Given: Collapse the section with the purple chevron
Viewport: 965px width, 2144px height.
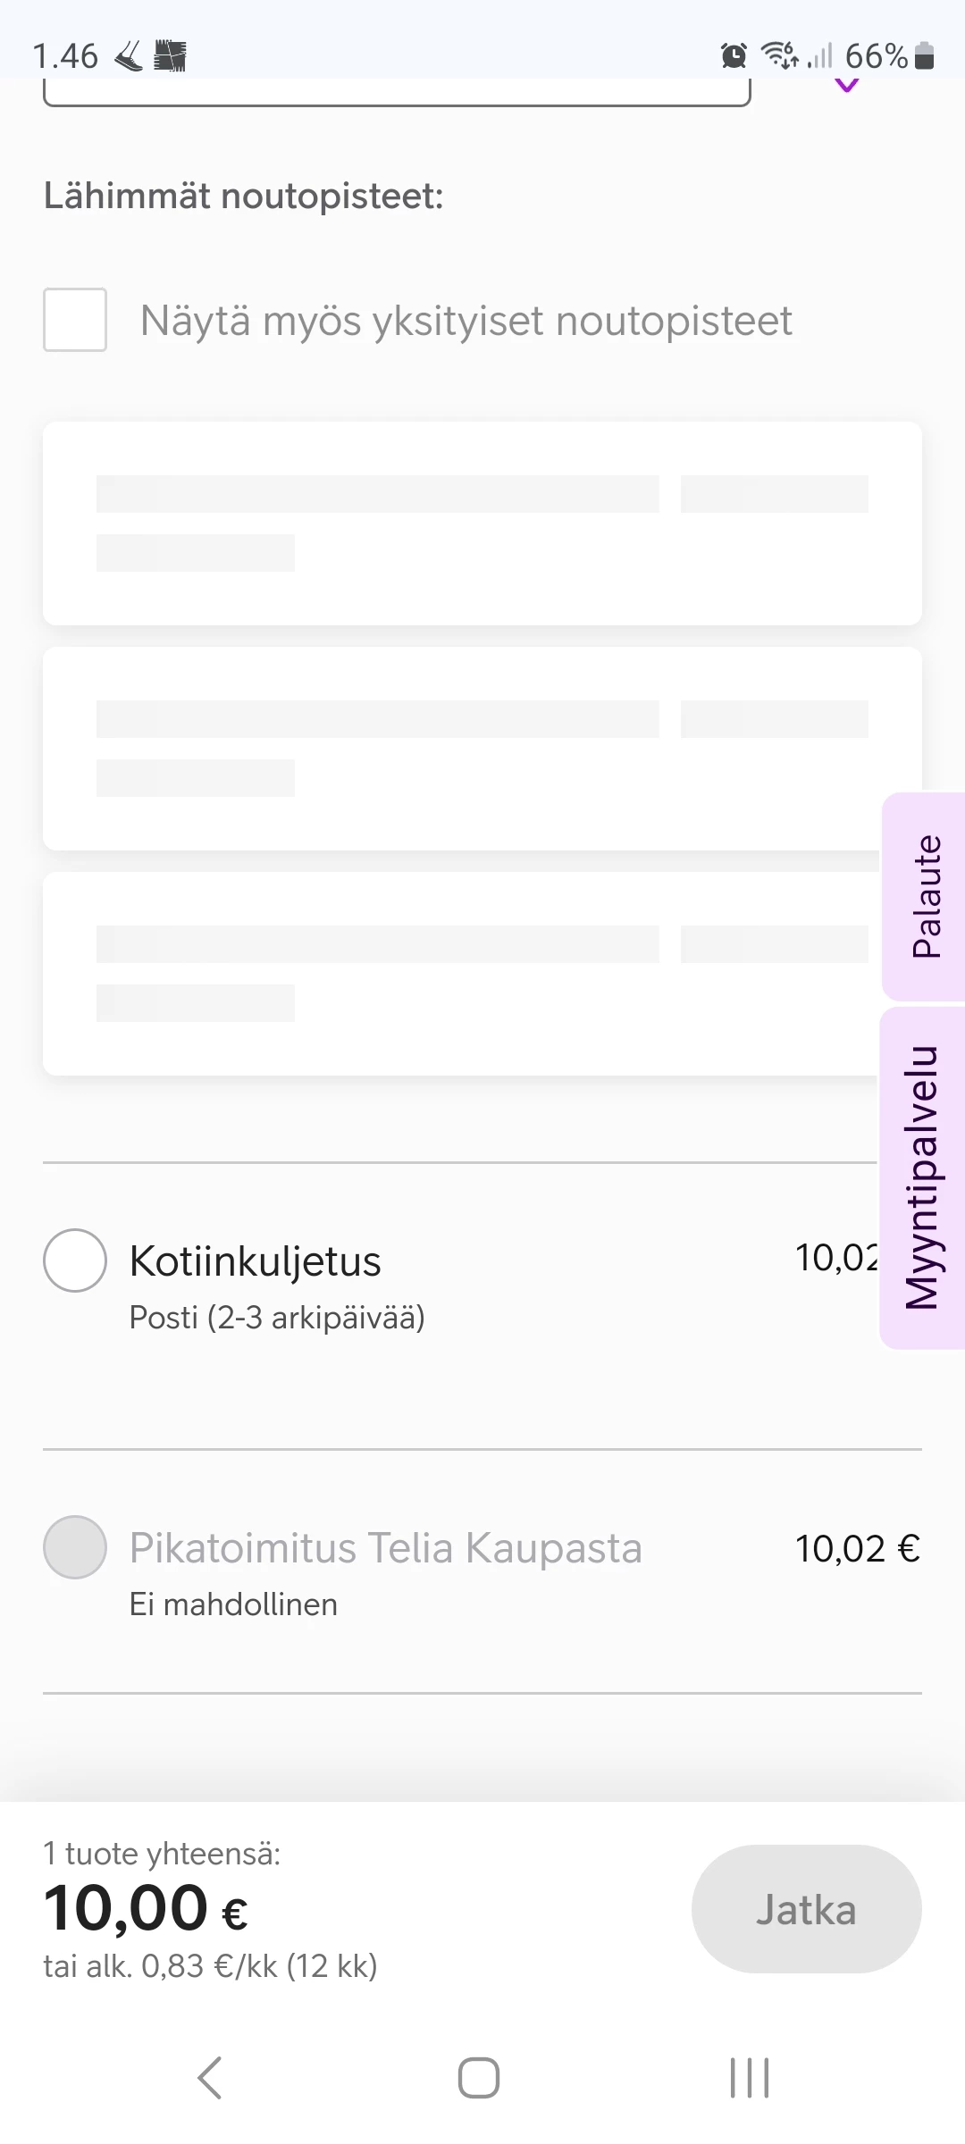Looking at the screenshot, I should click(x=846, y=86).
